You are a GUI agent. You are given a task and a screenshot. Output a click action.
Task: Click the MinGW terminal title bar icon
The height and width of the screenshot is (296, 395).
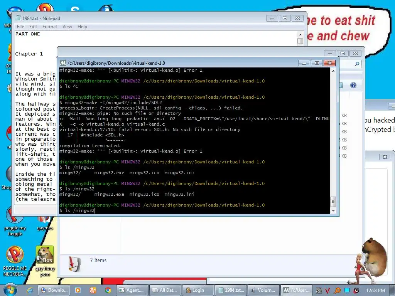click(63, 63)
